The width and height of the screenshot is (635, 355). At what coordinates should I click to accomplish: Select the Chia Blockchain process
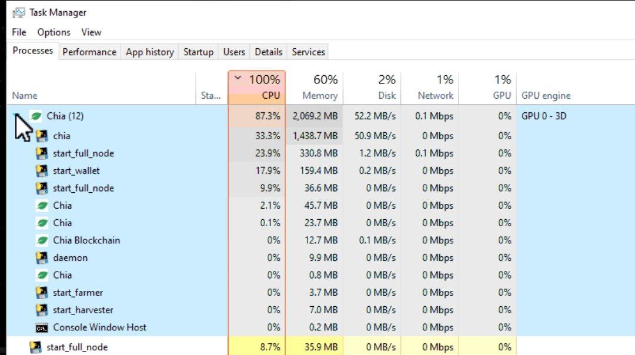tap(321, 240)
